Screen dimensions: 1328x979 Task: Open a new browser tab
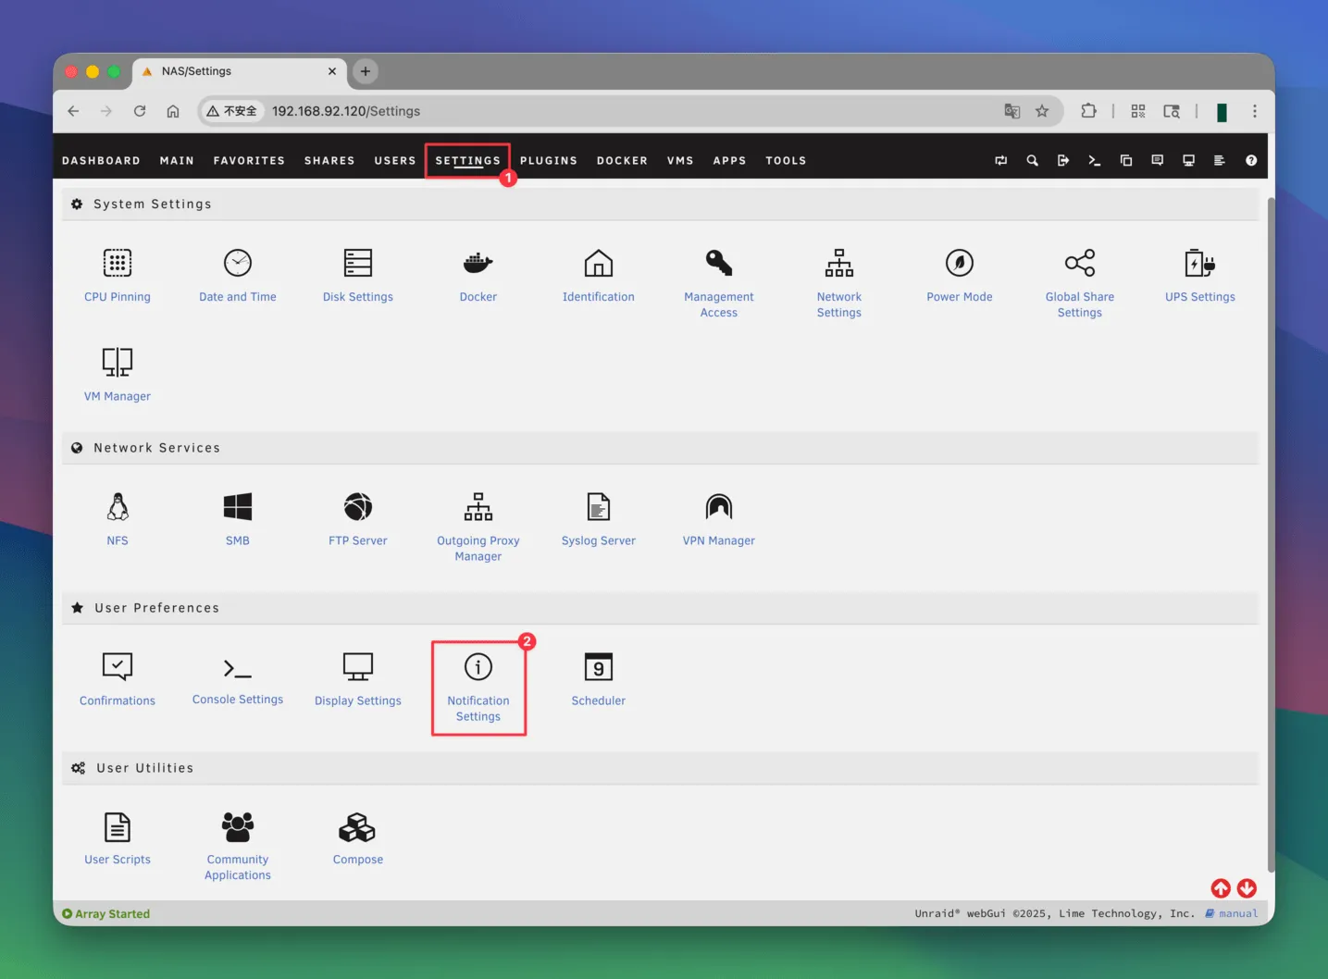click(x=366, y=71)
